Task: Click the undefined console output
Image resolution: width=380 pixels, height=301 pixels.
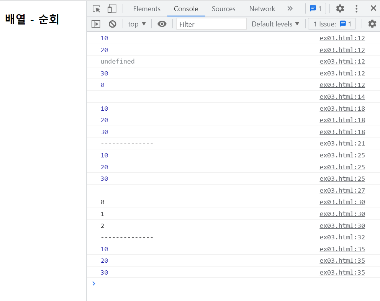Action: click(118, 62)
